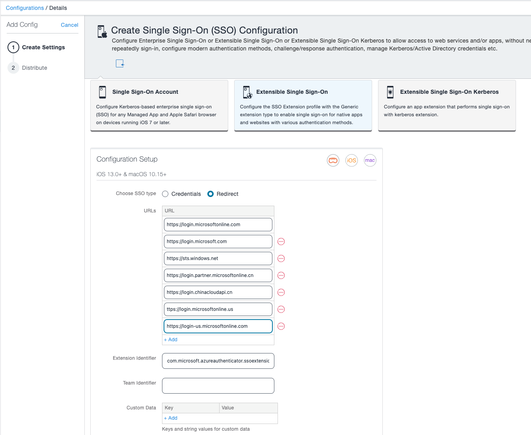The width and height of the screenshot is (531, 435).
Task: Add a Custom Data key-value pair
Action: click(170, 418)
